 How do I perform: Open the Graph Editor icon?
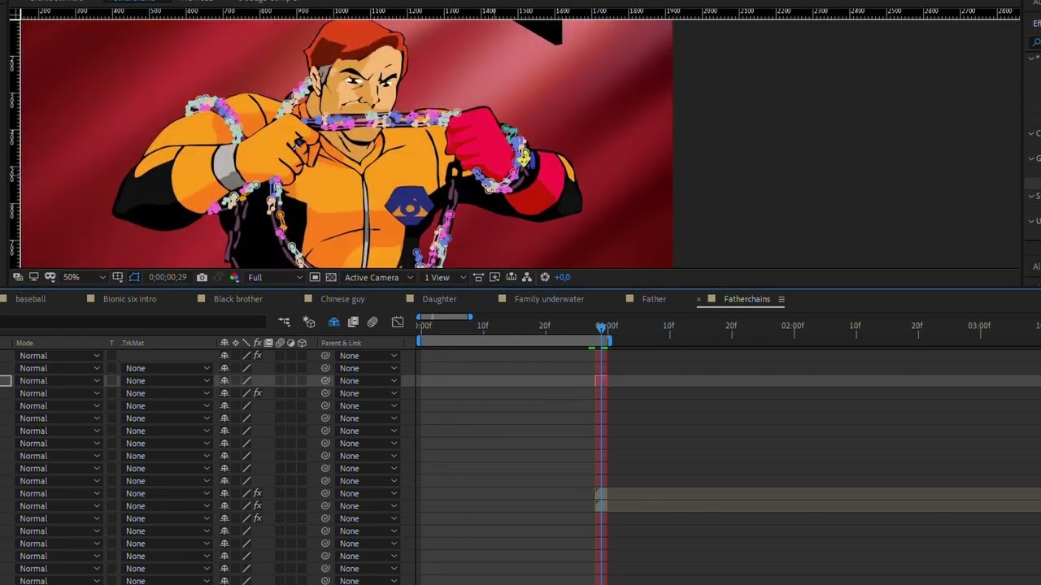click(x=398, y=322)
